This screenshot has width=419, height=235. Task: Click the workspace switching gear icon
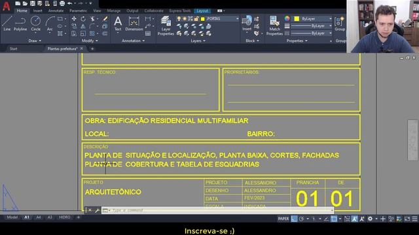pos(370,219)
